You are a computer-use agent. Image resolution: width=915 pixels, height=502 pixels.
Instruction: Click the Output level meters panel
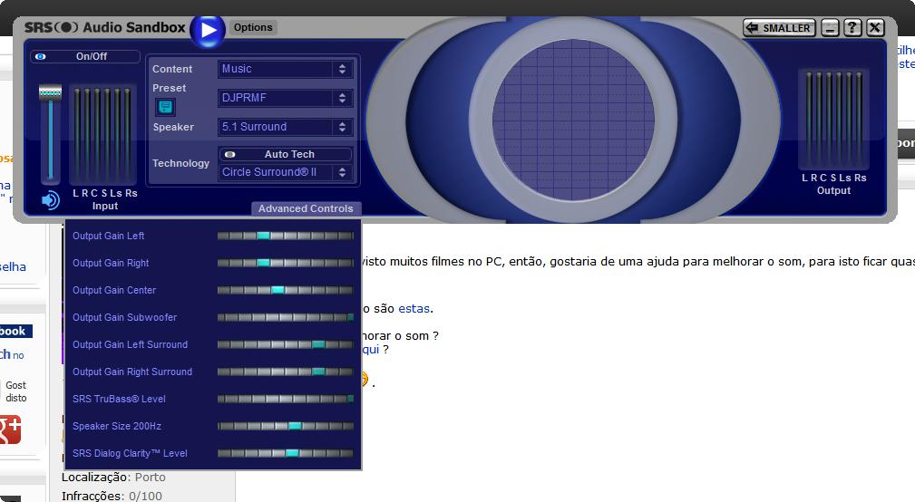833,120
